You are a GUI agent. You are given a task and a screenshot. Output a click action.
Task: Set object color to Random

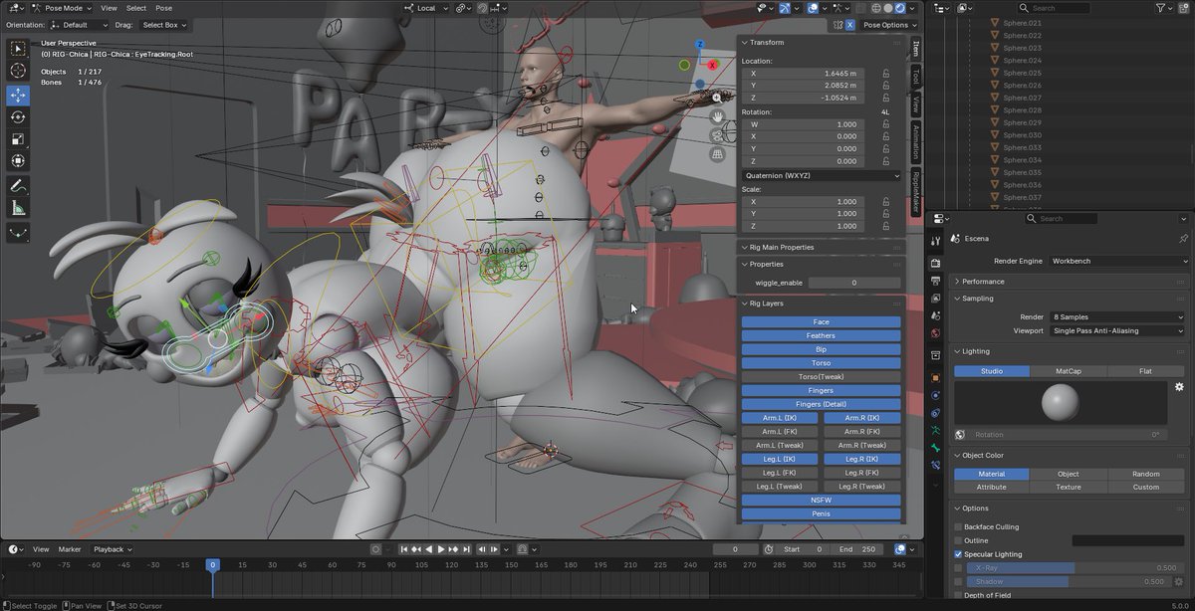[1146, 474]
